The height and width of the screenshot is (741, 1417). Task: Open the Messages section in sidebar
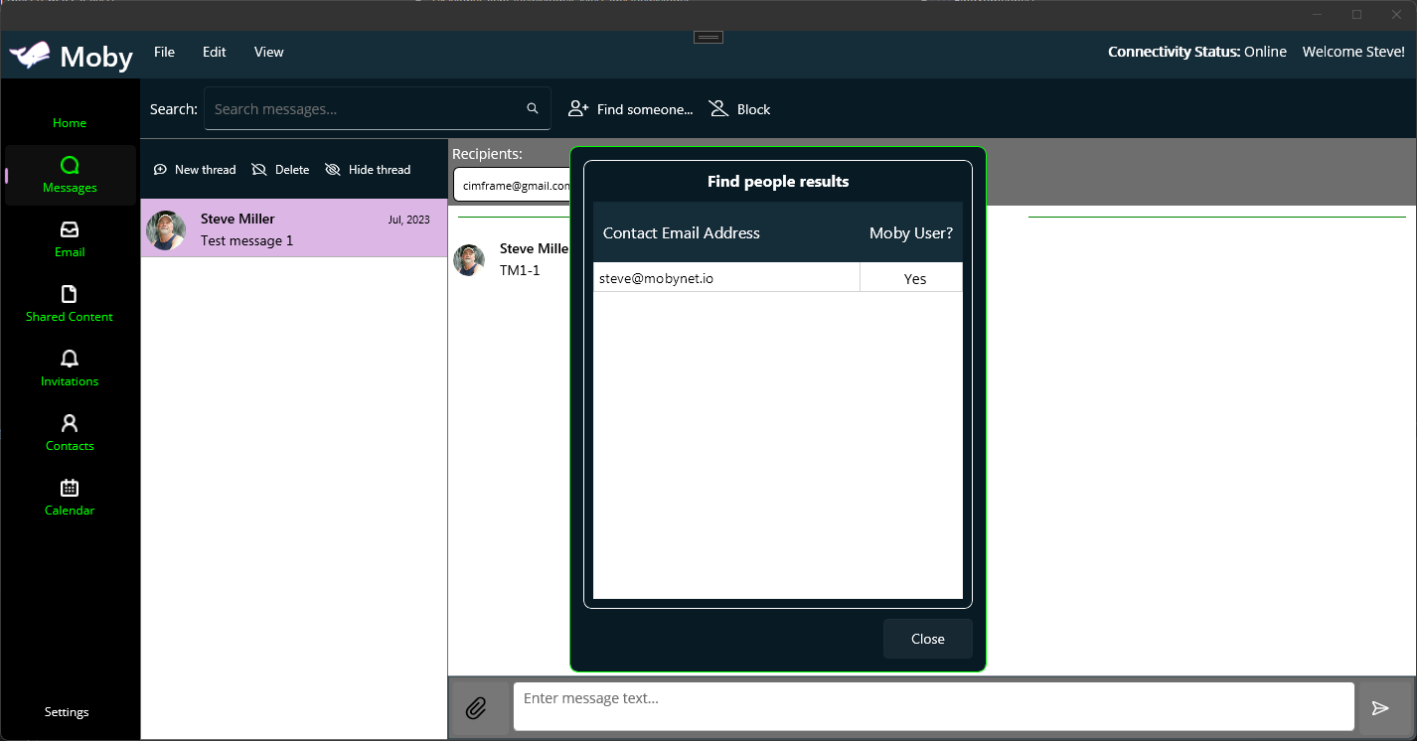pos(70,175)
